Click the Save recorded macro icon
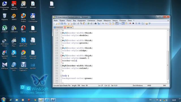 tap(143, 24)
